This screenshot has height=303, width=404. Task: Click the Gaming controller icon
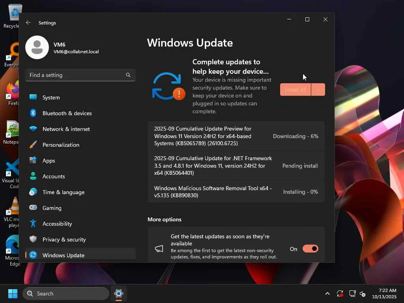coord(33,208)
